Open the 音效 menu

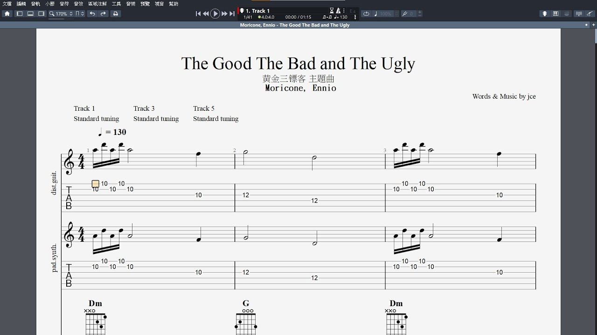78,4
